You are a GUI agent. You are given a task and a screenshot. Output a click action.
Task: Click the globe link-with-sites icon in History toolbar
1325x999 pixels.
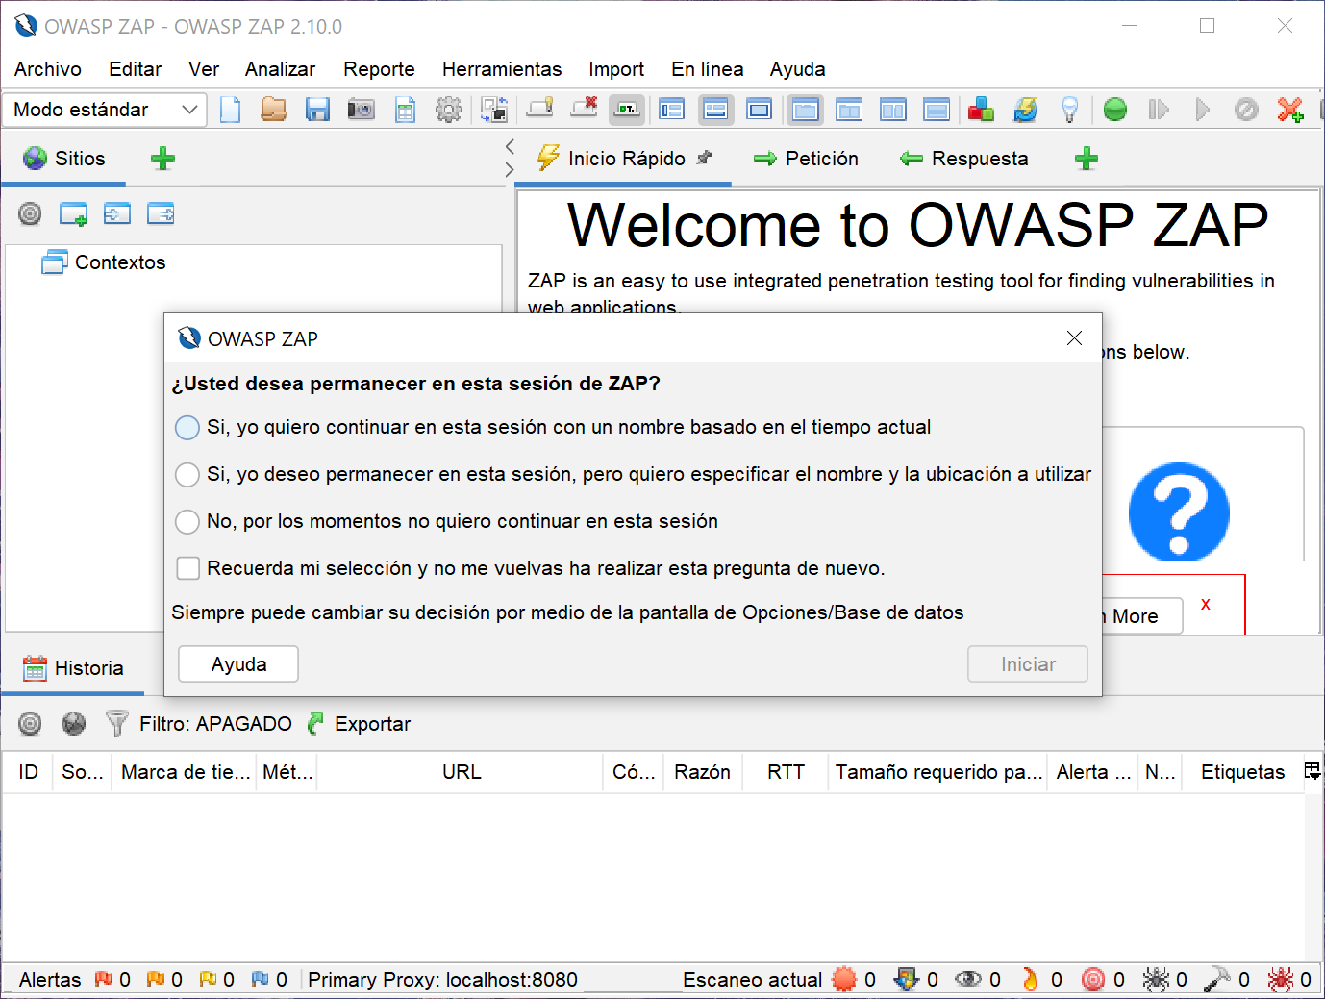tap(73, 723)
